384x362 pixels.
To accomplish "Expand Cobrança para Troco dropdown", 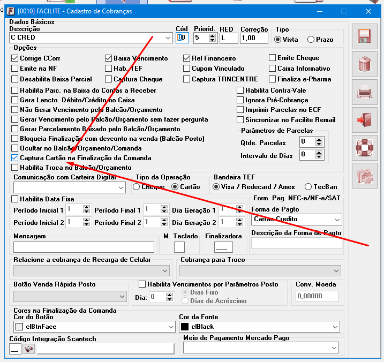I will (x=336, y=271).
